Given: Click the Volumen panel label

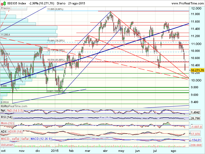Looking at the screenshot, I should point(7,145).
